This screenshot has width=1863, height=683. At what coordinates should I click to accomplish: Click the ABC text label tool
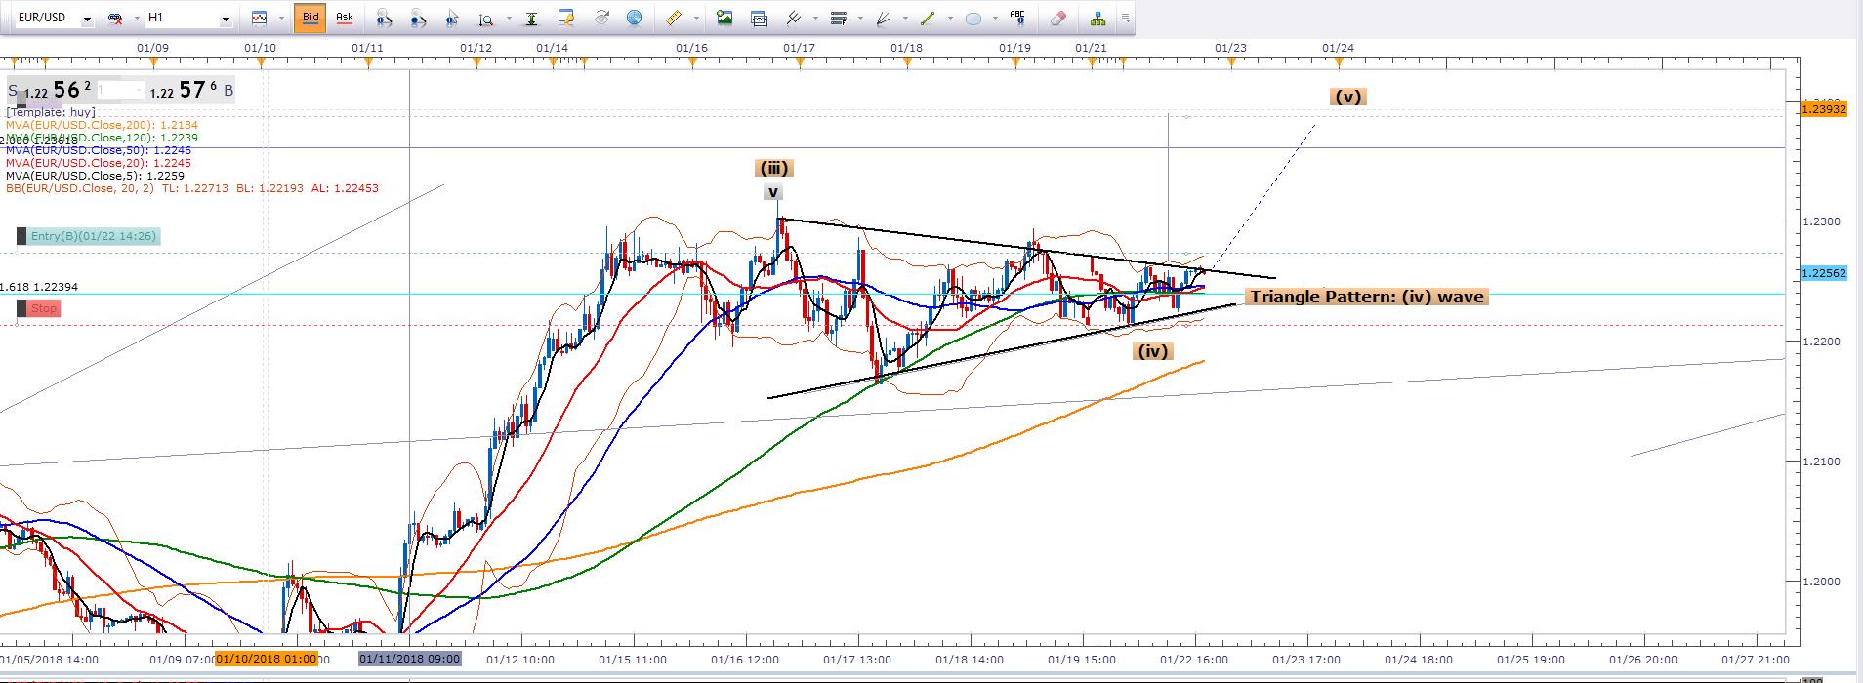pos(1017,18)
